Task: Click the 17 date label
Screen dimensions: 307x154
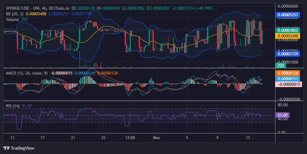Action: click(42, 138)
